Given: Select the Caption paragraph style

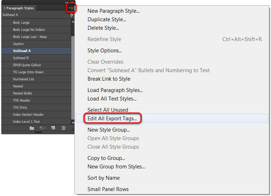Looking at the screenshot, I should tap(18, 44).
